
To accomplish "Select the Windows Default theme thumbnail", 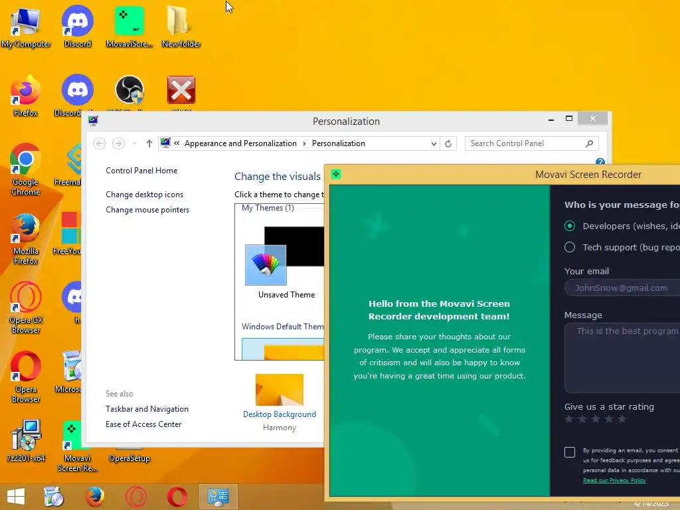I will (283, 349).
